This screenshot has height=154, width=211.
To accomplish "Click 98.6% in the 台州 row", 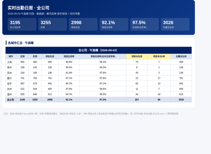I will pos(103,89).
